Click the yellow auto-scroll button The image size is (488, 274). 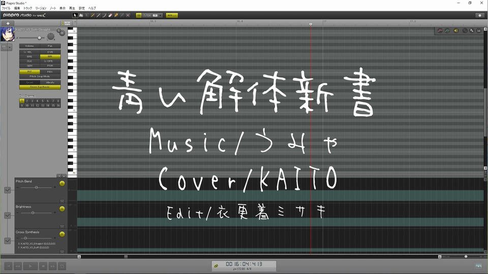(x=172, y=15)
